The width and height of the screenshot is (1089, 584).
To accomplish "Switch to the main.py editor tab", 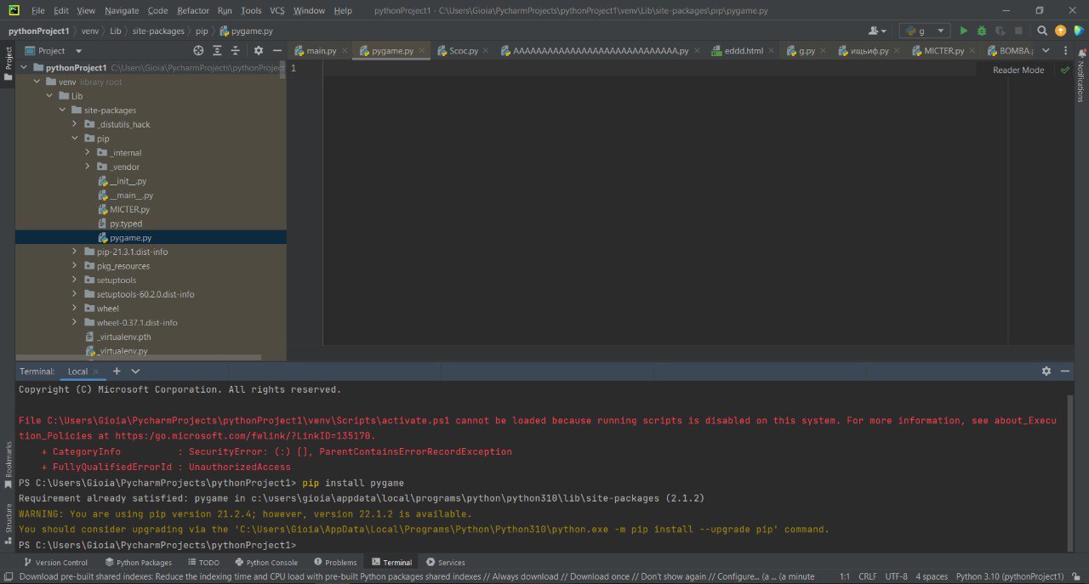I will (321, 51).
